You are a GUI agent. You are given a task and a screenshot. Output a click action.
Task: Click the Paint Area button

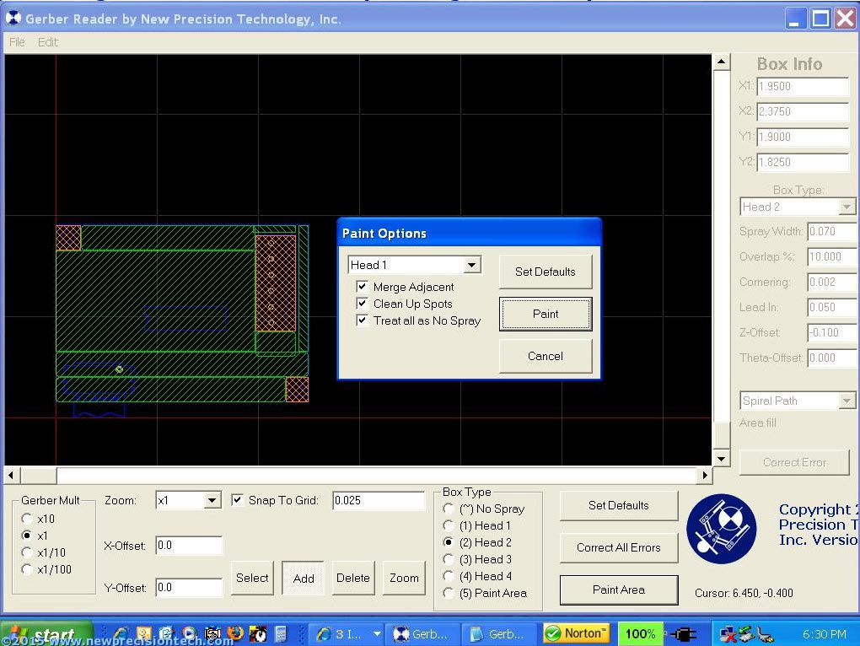click(619, 589)
